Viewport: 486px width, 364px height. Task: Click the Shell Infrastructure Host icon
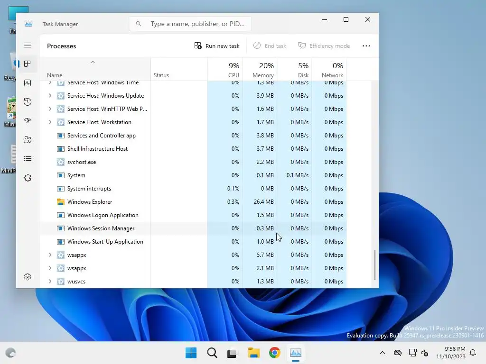61,148
